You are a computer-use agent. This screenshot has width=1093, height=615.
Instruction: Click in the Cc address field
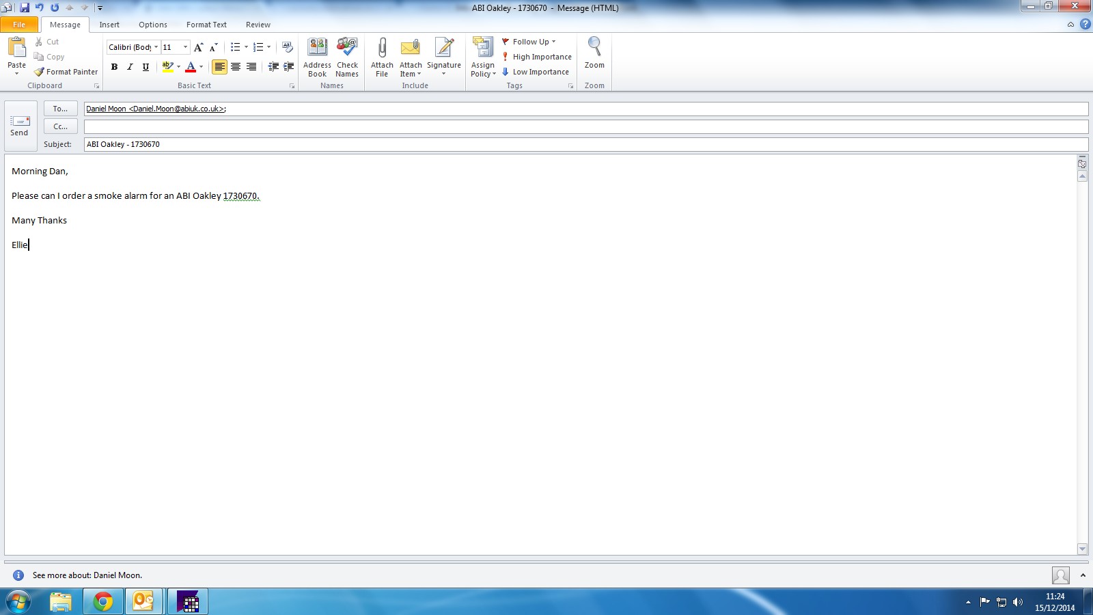pos(586,126)
